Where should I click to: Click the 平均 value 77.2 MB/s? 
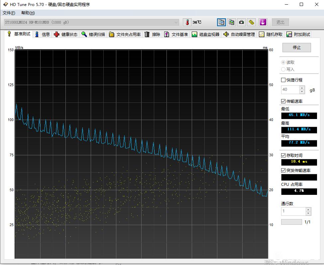299,143
